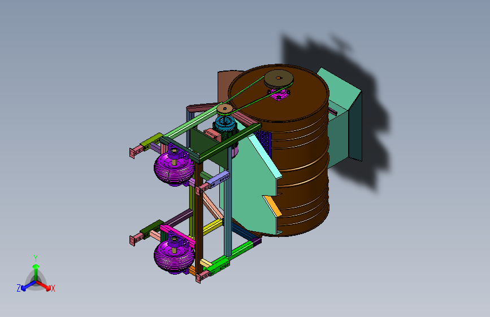Screen dimensions: 490x317
Task: Select the magenta crossbar above the lower wheel
Action: coord(177,235)
